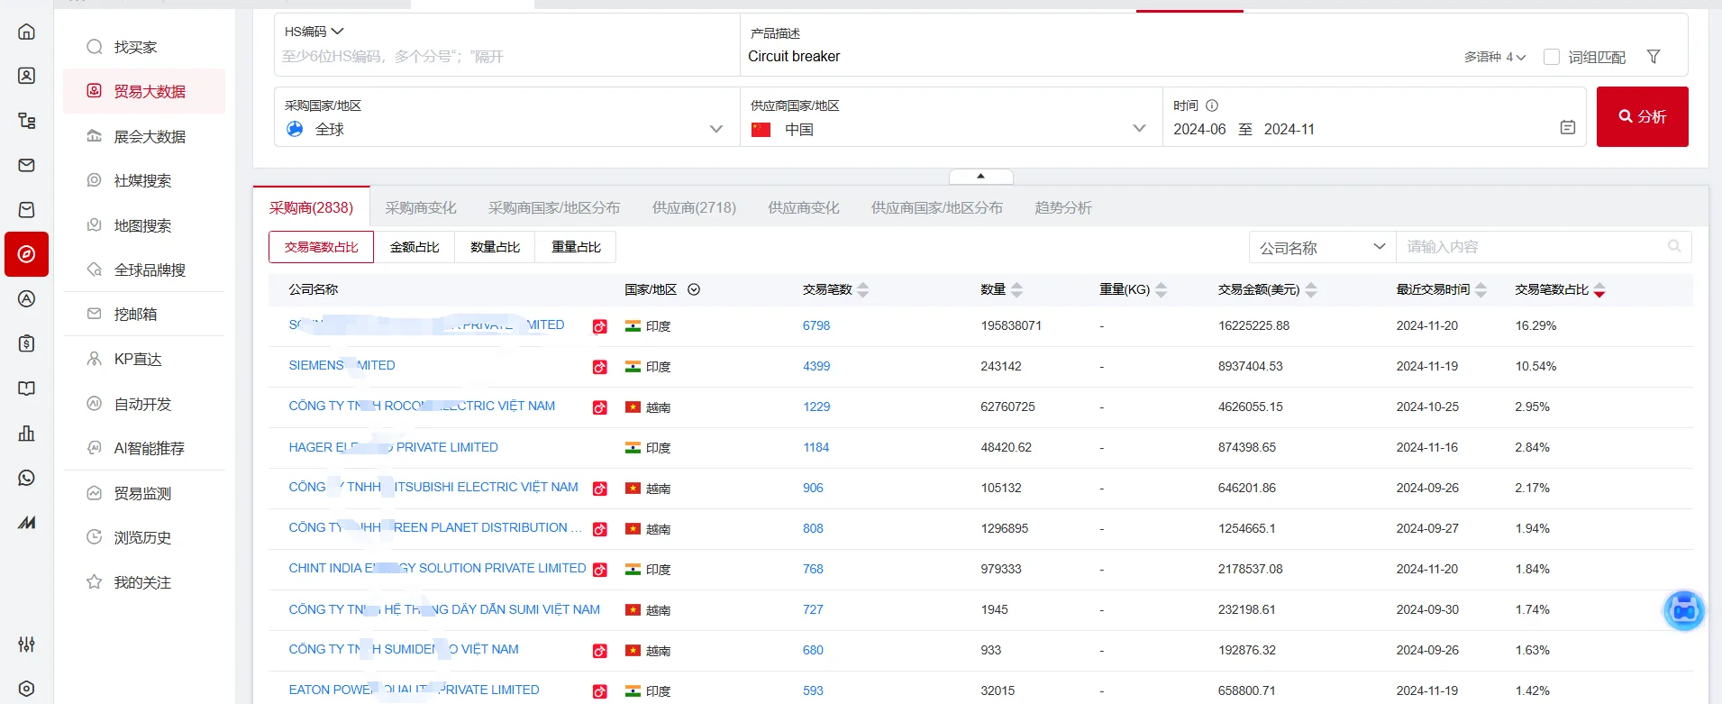Click the red tag icon for CHINT INDIA row
1722x704 pixels.
599,570
